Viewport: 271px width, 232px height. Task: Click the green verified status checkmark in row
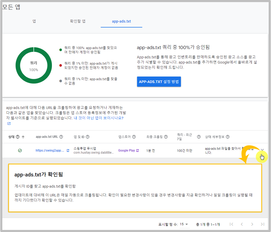(x=20, y=151)
